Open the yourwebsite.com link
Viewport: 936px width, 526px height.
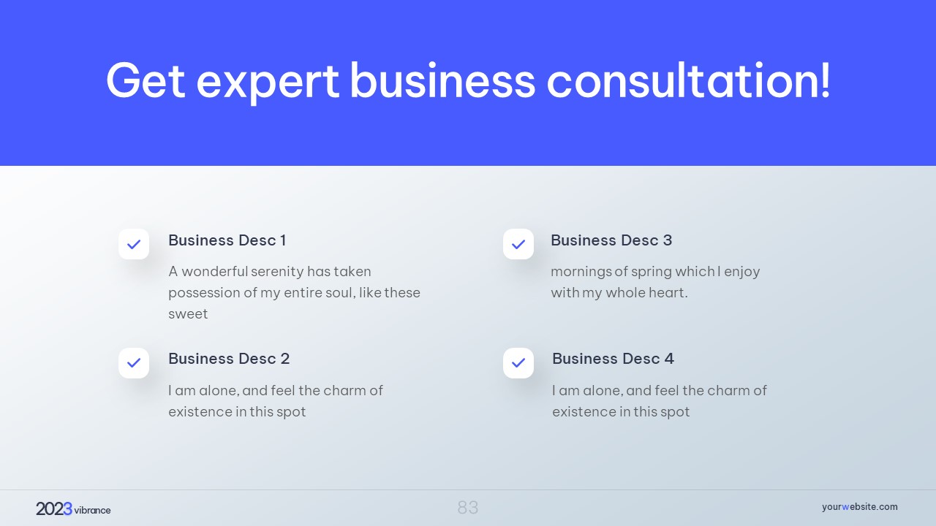(859, 507)
